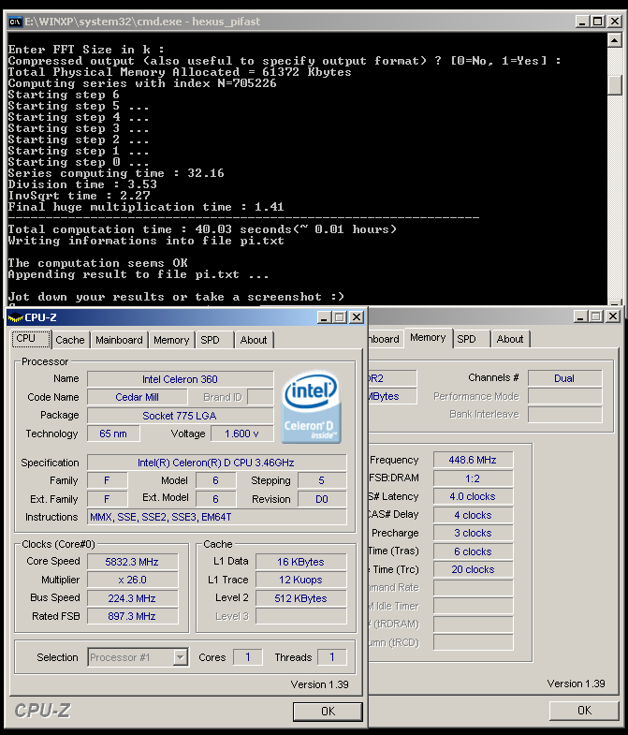Click the Threads value field
Image resolution: width=628 pixels, height=735 pixels.
[332, 657]
